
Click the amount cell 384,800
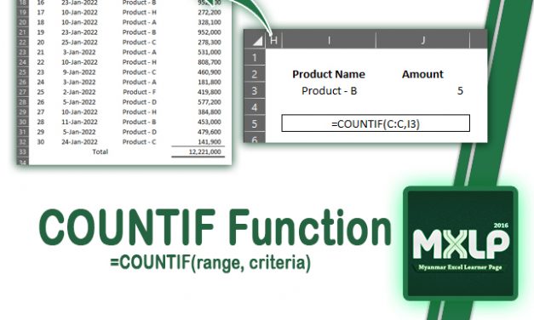tap(210, 112)
